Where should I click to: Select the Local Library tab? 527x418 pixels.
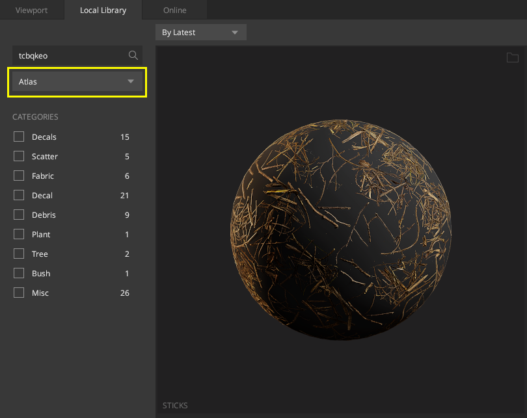tap(103, 10)
